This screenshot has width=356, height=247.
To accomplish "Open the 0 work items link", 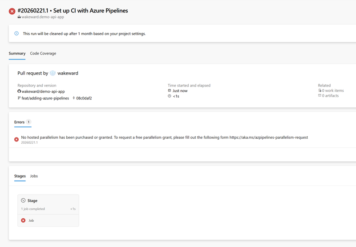I will click(332, 91).
